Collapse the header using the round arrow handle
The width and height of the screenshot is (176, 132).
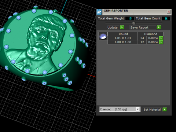134,23
